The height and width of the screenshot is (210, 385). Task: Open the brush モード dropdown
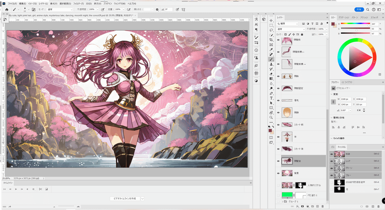coord(59,10)
